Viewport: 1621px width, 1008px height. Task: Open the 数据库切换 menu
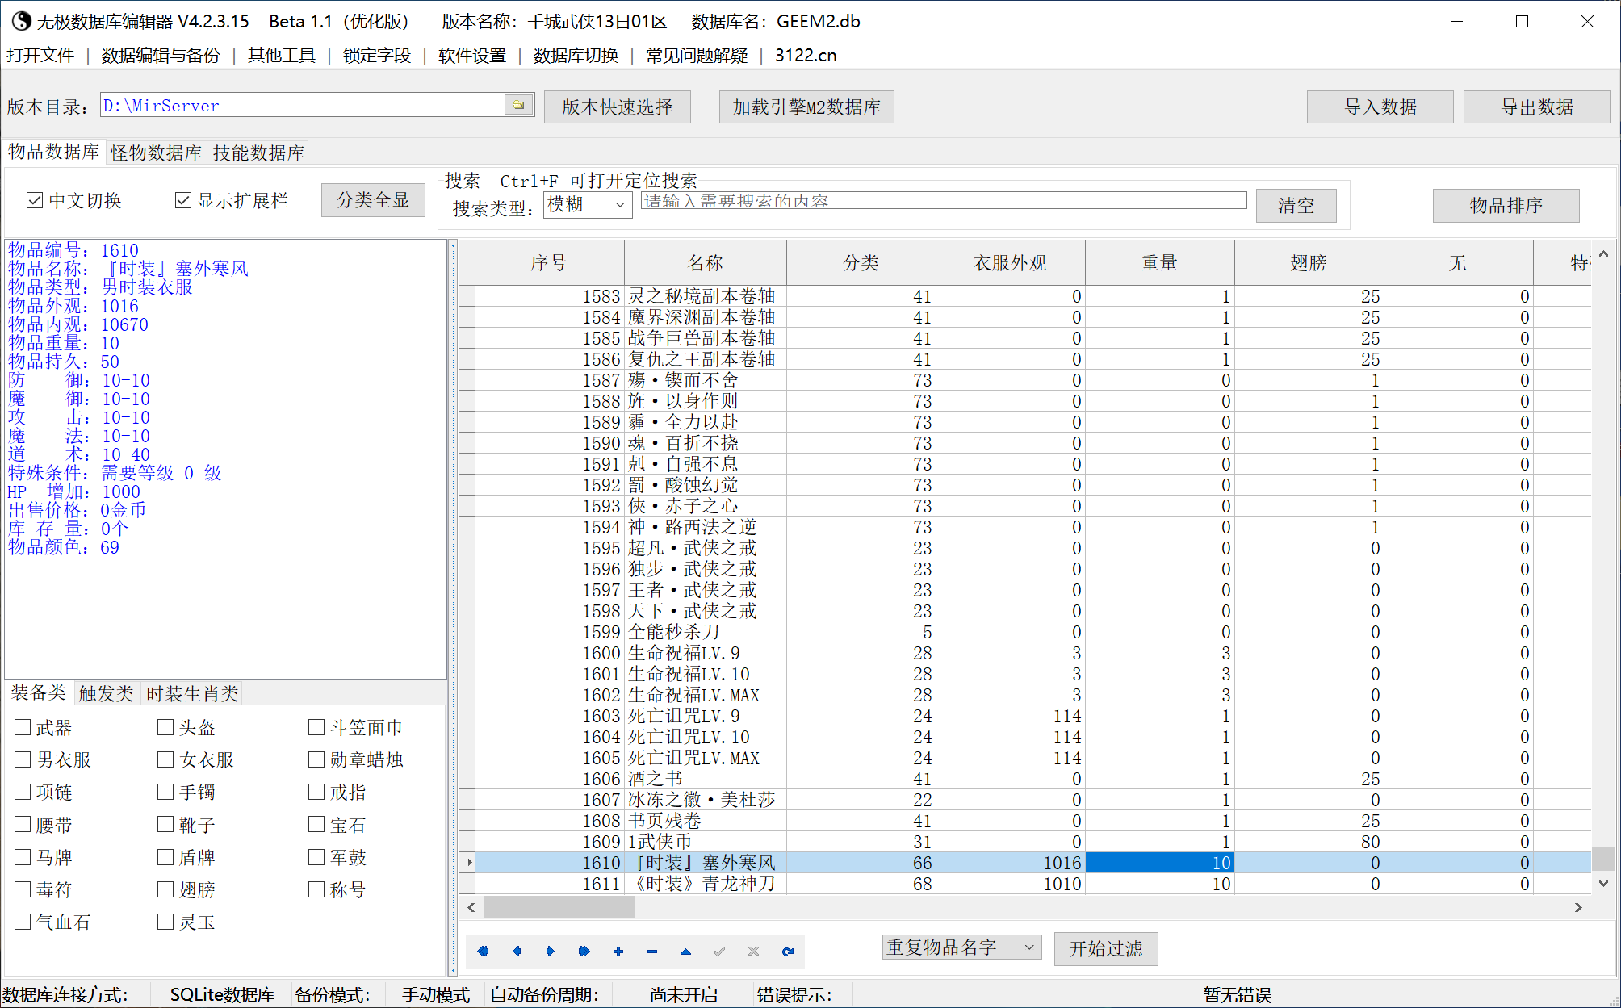pyautogui.click(x=576, y=56)
